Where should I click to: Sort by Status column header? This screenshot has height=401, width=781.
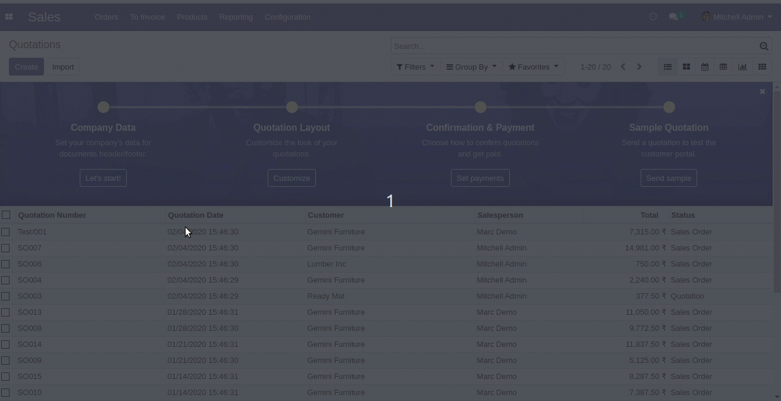[x=683, y=215]
